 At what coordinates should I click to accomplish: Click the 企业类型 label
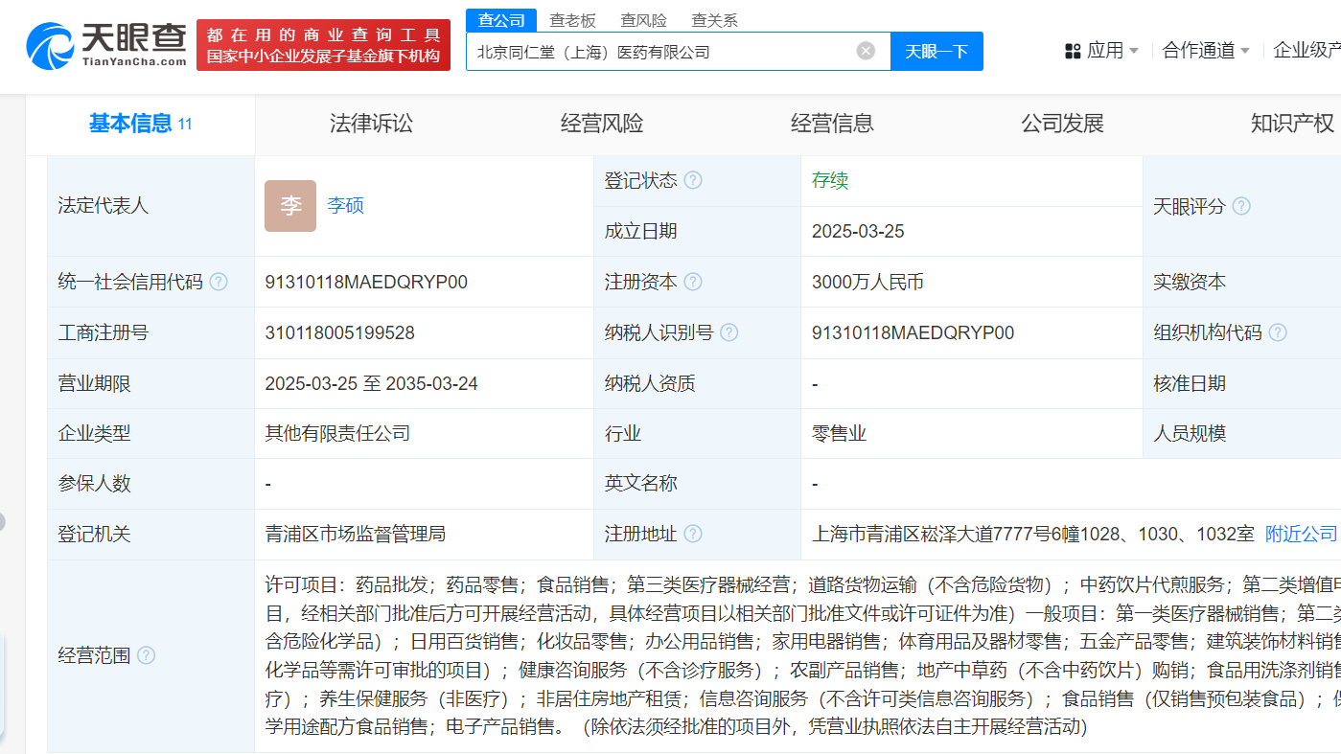95,433
